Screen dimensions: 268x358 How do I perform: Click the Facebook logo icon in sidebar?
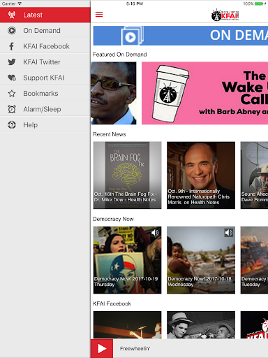tap(11, 46)
